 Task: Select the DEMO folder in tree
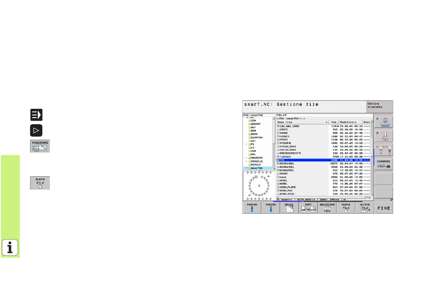tap(254, 134)
